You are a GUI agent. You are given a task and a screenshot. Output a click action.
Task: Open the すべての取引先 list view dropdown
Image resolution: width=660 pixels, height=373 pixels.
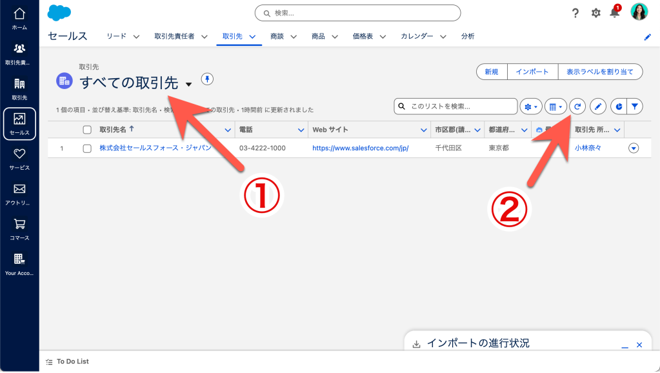tap(188, 84)
